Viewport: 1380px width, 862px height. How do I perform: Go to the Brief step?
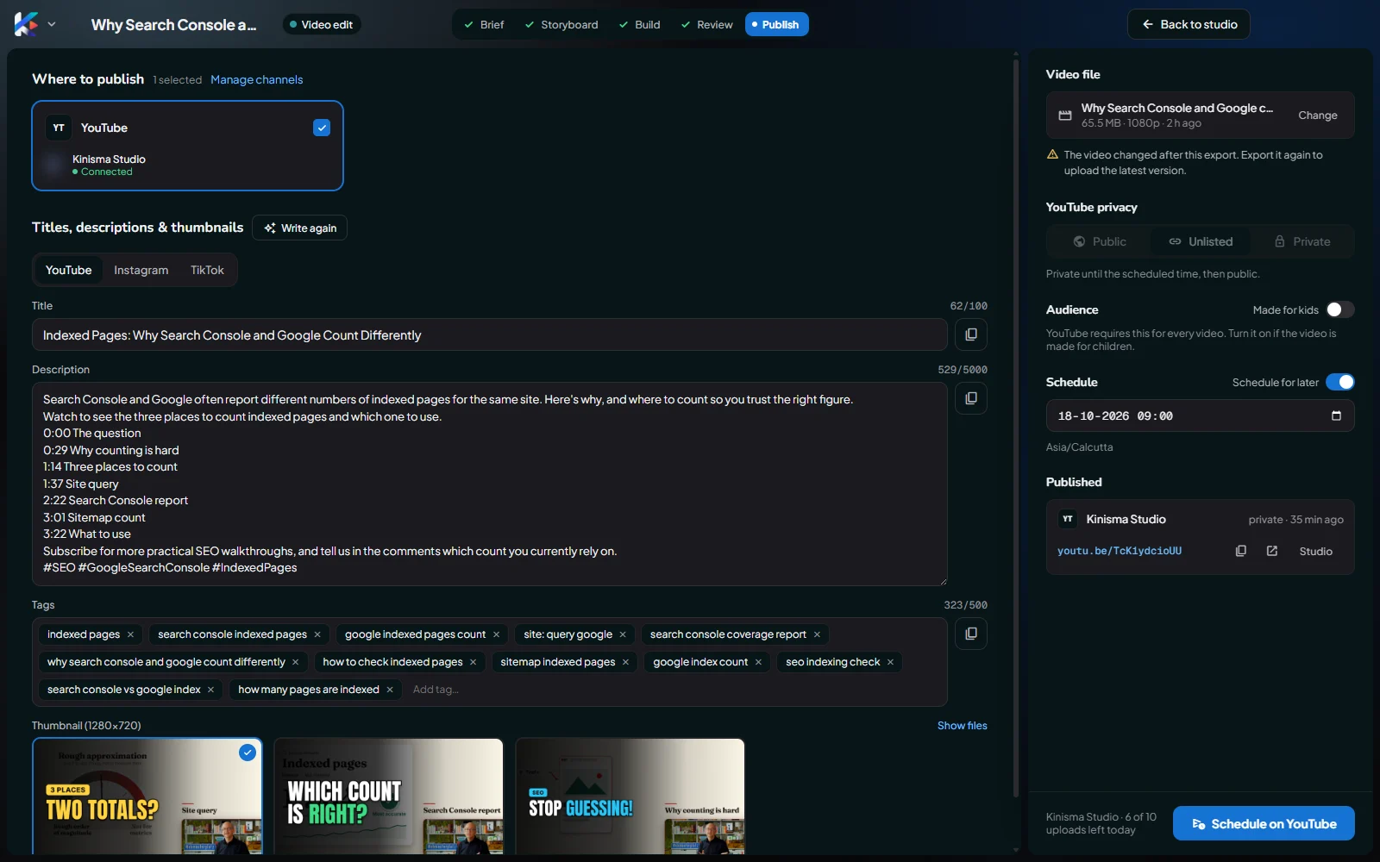click(484, 24)
